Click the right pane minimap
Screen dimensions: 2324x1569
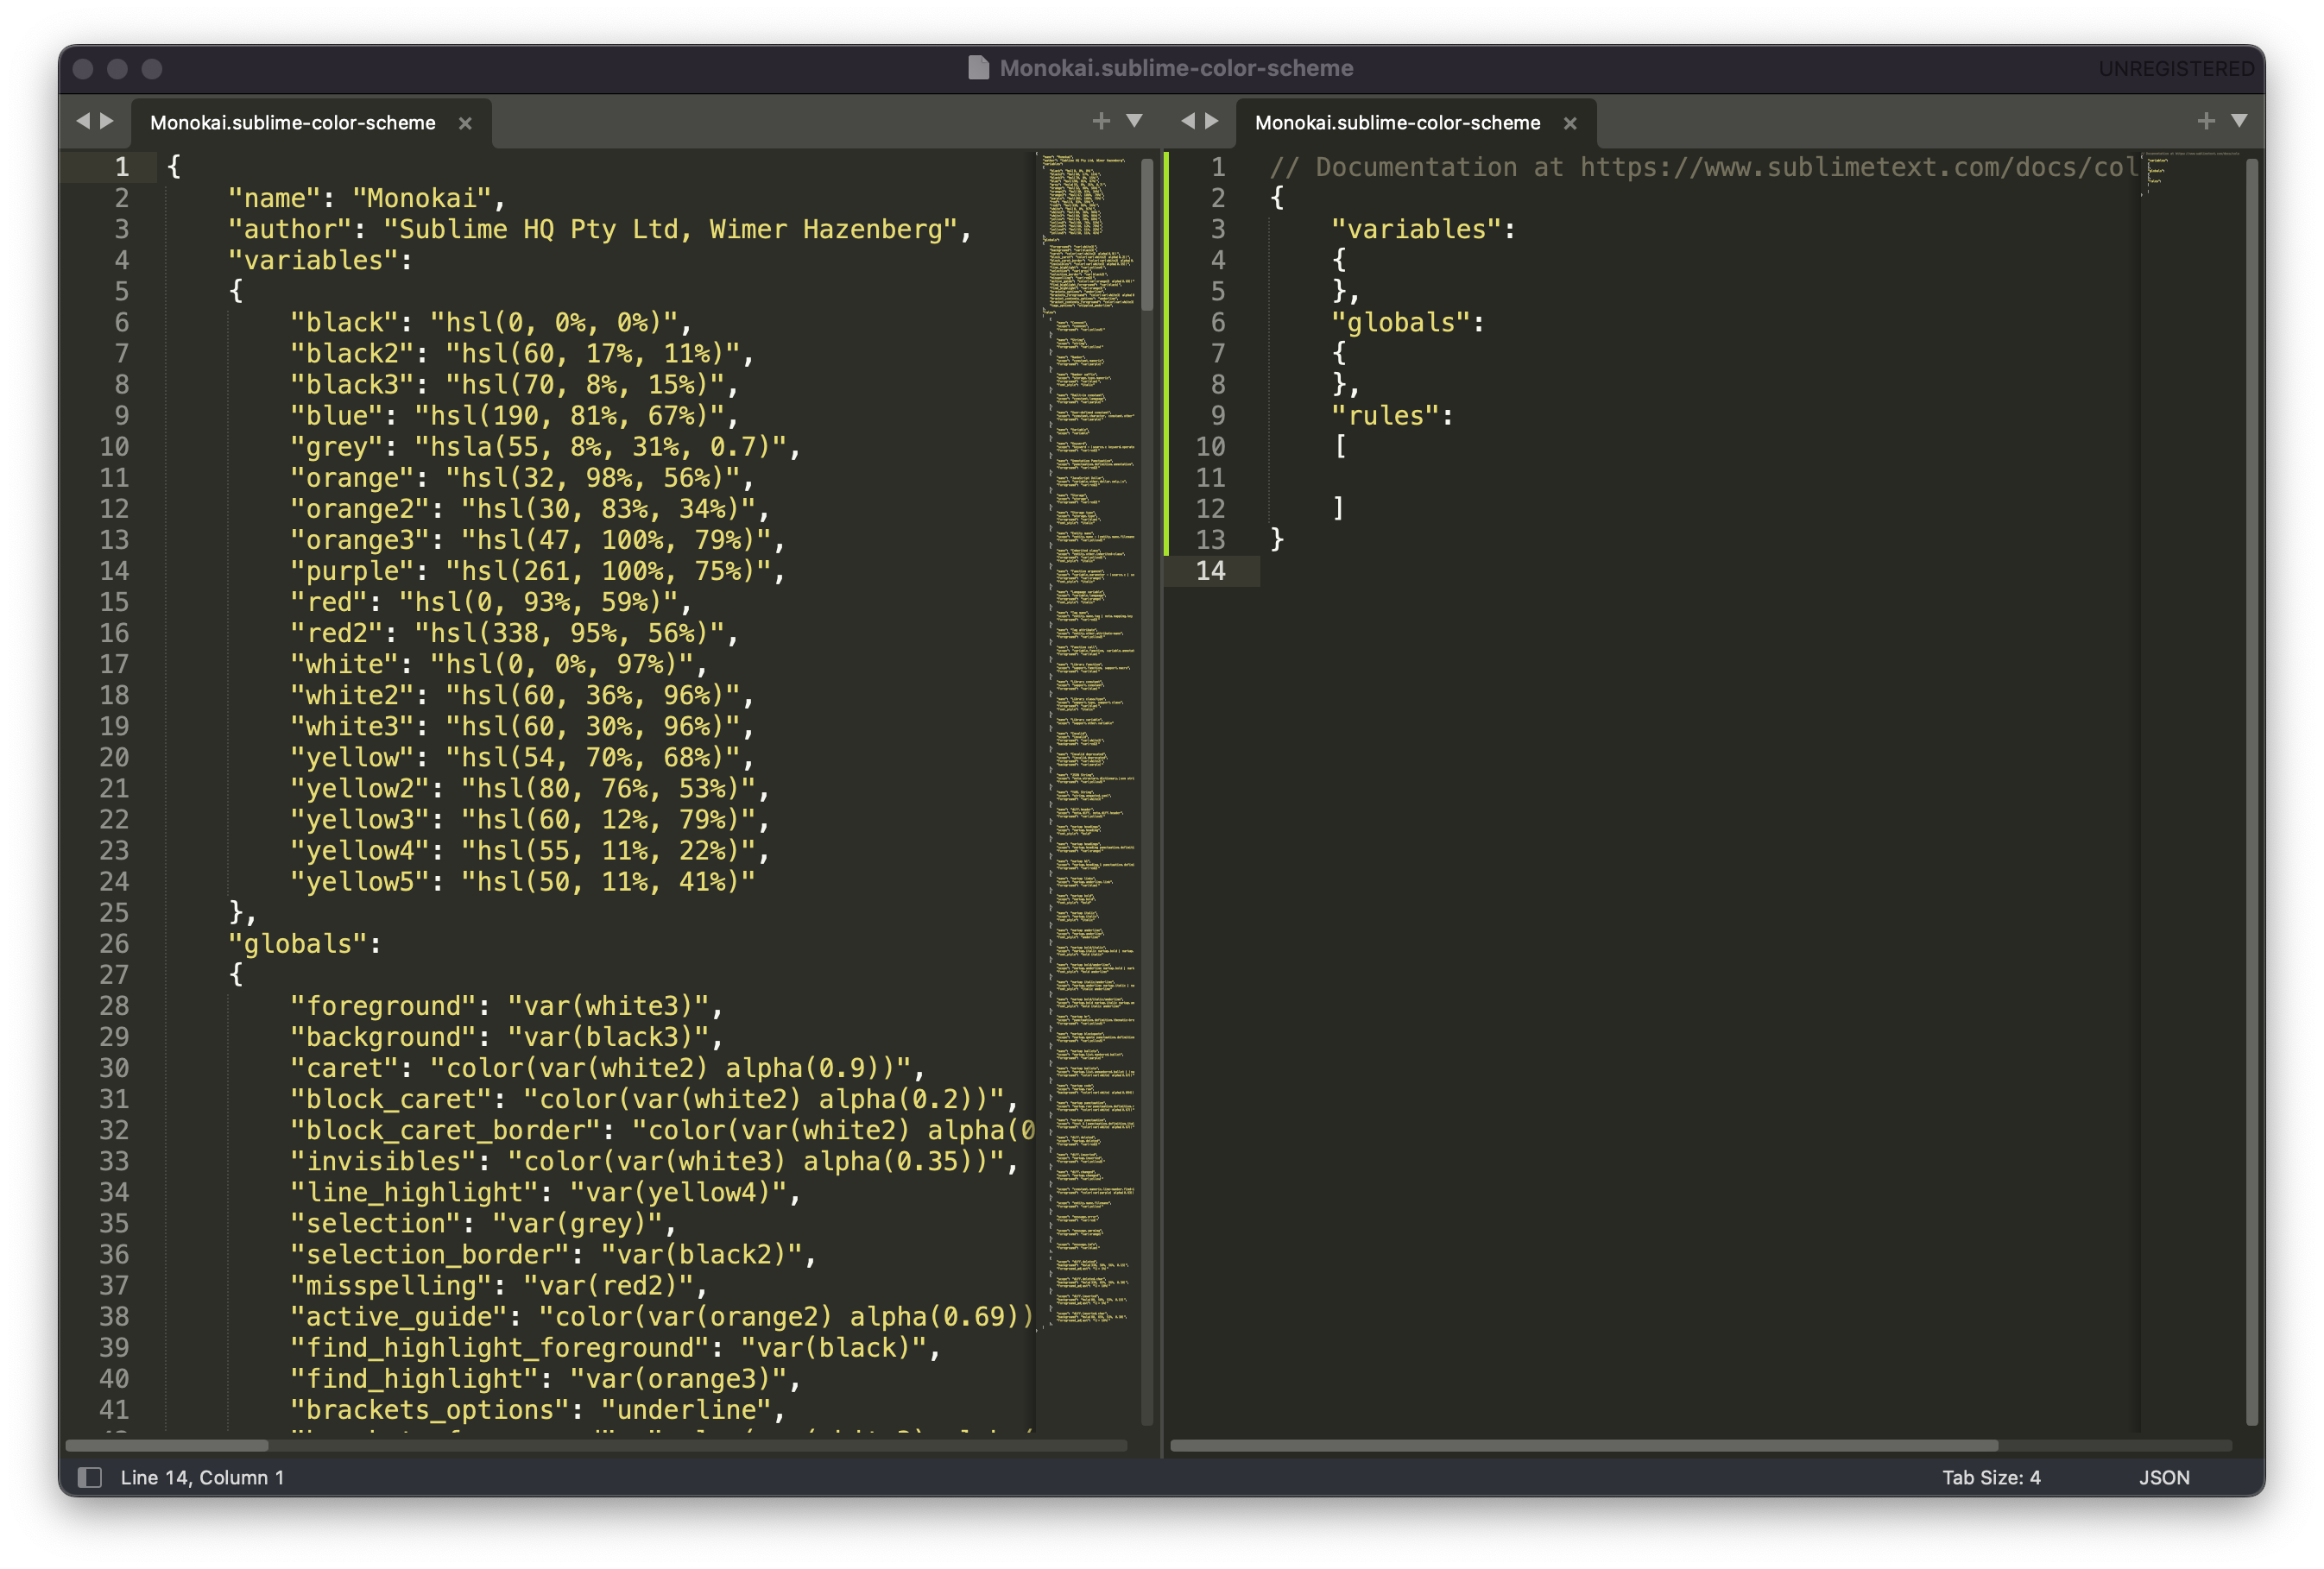pyautogui.click(x=2190, y=790)
